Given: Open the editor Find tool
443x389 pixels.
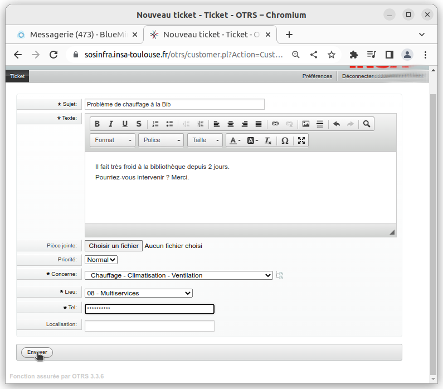Looking at the screenshot, I should 367,124.
